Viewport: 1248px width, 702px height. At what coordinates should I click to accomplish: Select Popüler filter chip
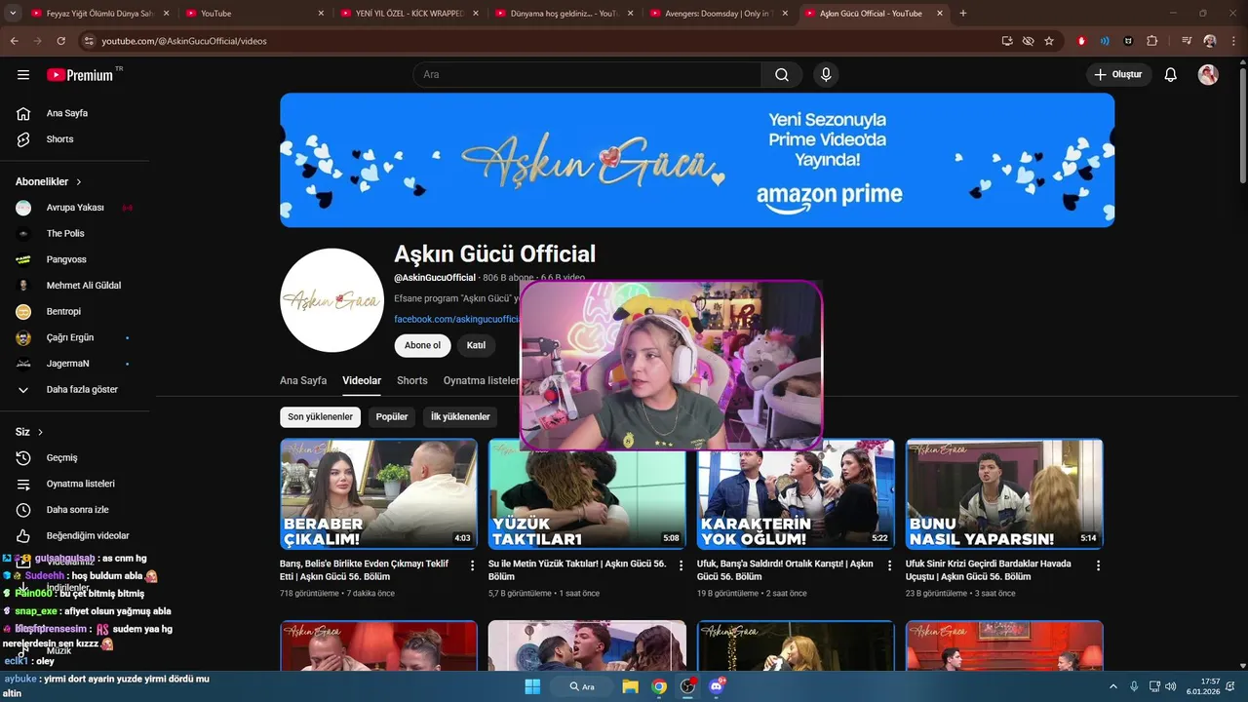(392, 417)
